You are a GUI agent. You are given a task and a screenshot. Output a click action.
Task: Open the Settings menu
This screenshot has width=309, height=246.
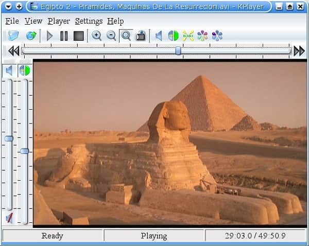[89, 21]
